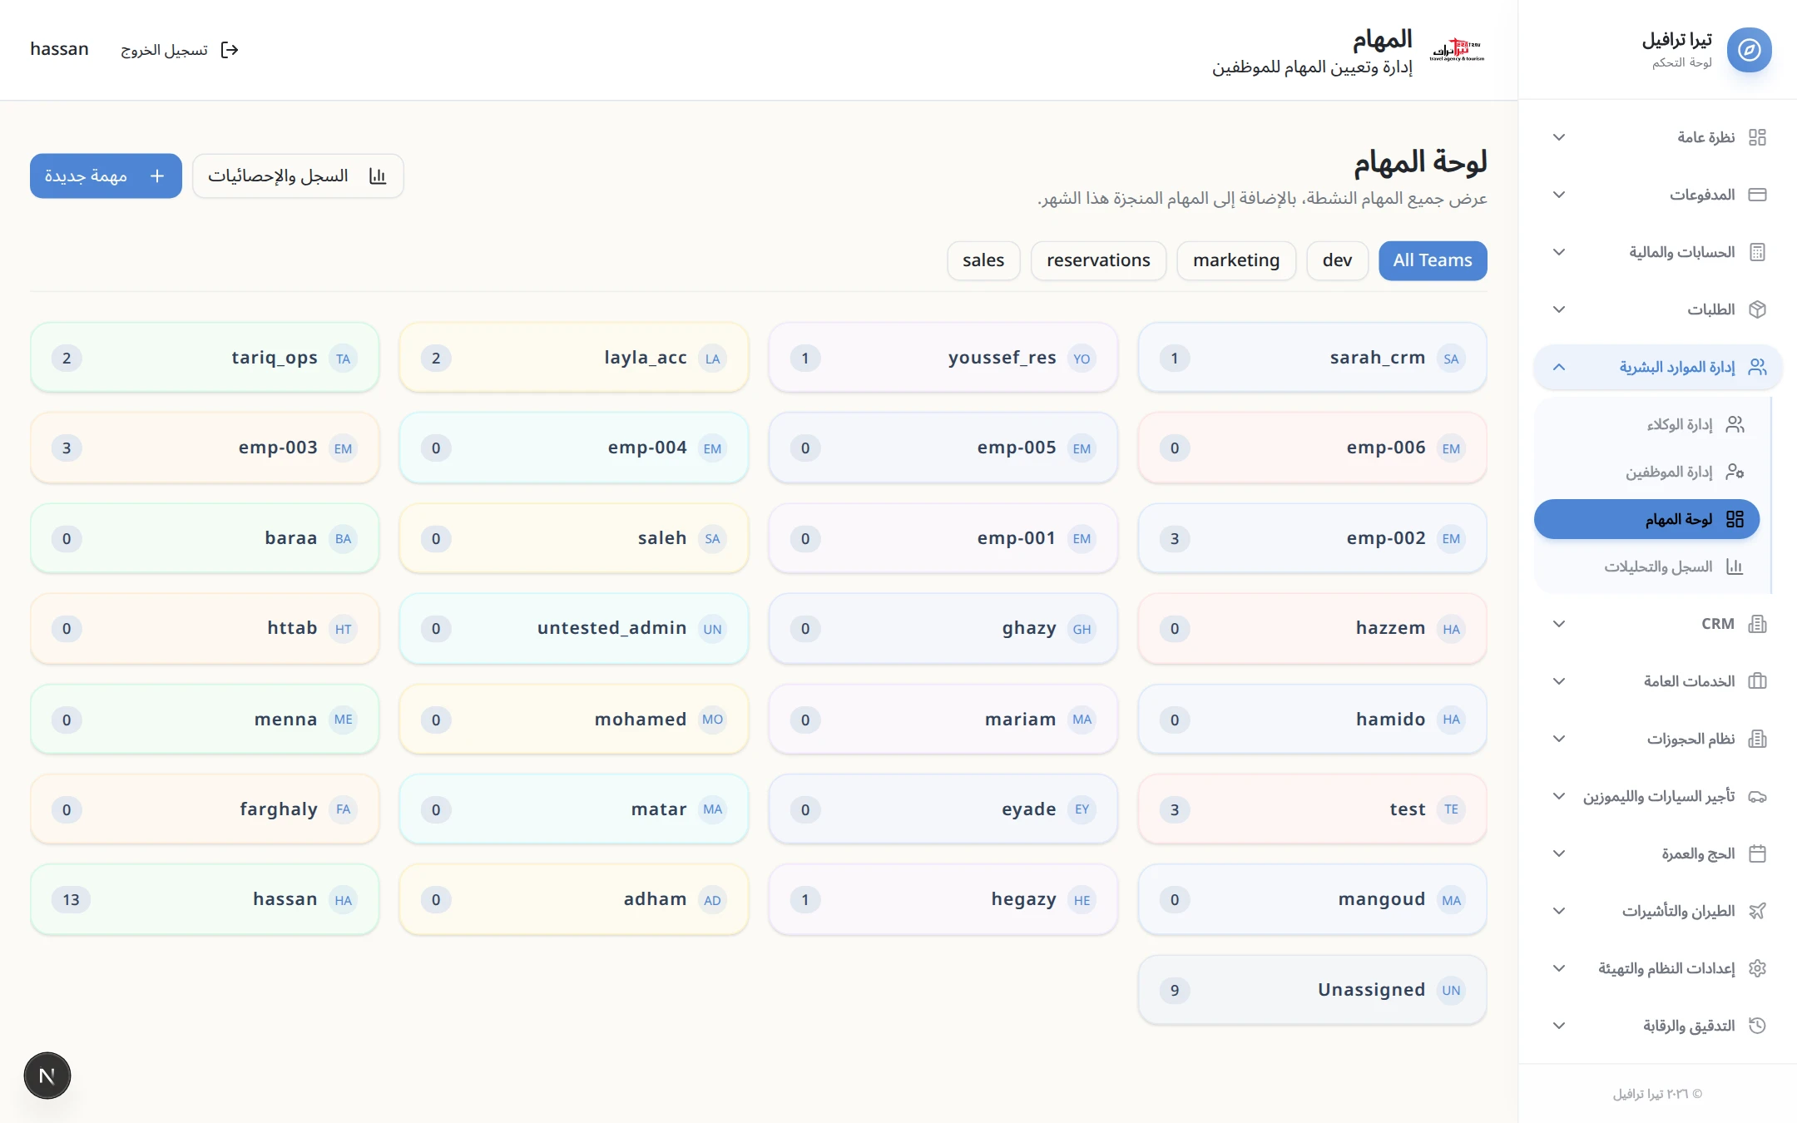
Task: Filter tasks by sales team
Action: click(x=983, y=260)
